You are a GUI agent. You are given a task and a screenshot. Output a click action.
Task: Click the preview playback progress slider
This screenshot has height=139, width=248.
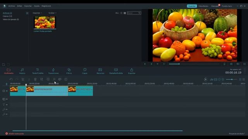pyautogui.click(x=194, y=64)
